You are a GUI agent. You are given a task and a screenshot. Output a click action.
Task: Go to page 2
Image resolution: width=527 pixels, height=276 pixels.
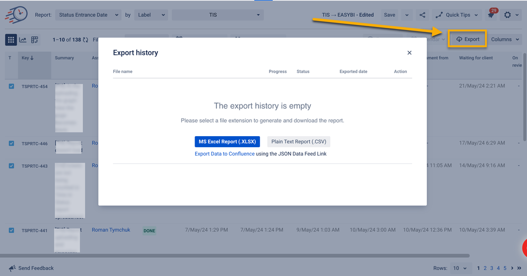tap(485, 268)
